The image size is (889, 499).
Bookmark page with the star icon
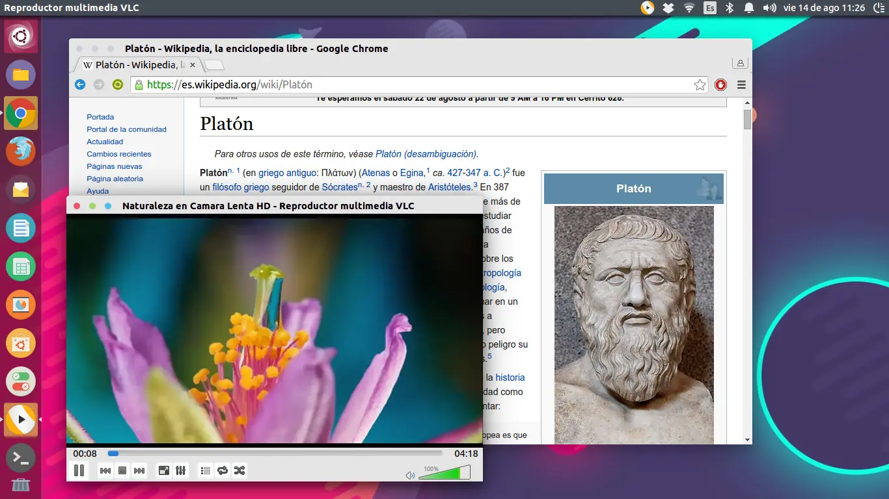700,84
